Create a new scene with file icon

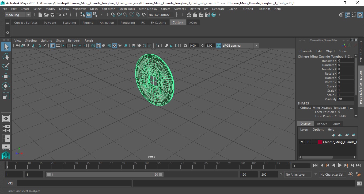click(x=40, y=15)
